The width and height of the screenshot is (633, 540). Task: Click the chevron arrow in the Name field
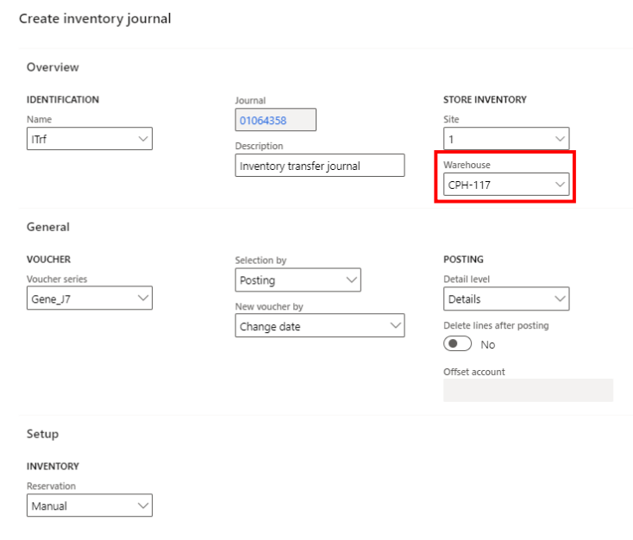pyautogui.click(x=142, y=139)
